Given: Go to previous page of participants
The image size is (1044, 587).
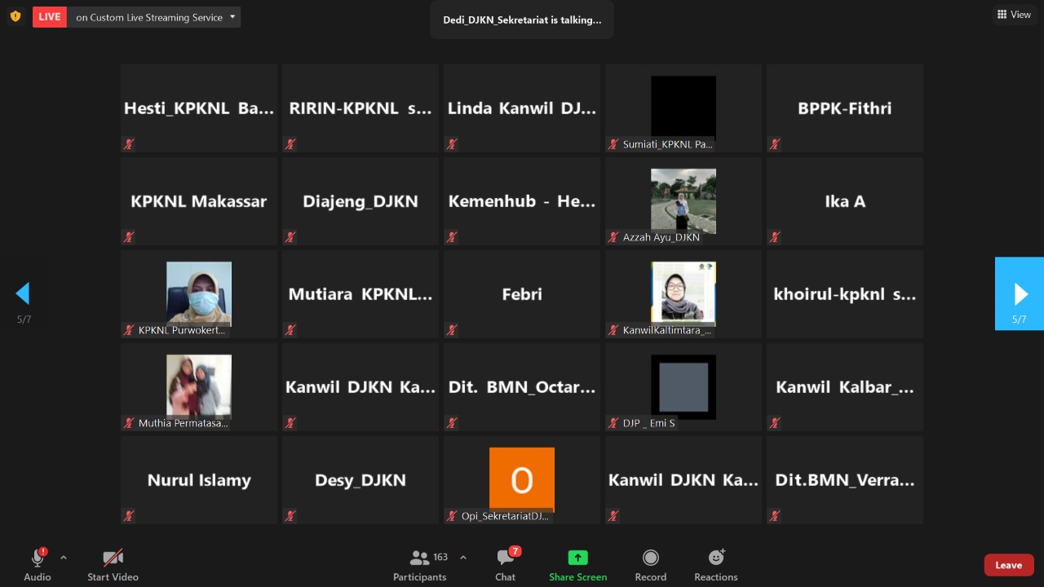Looking at the screenshot, I should click(x=24, y=293).
